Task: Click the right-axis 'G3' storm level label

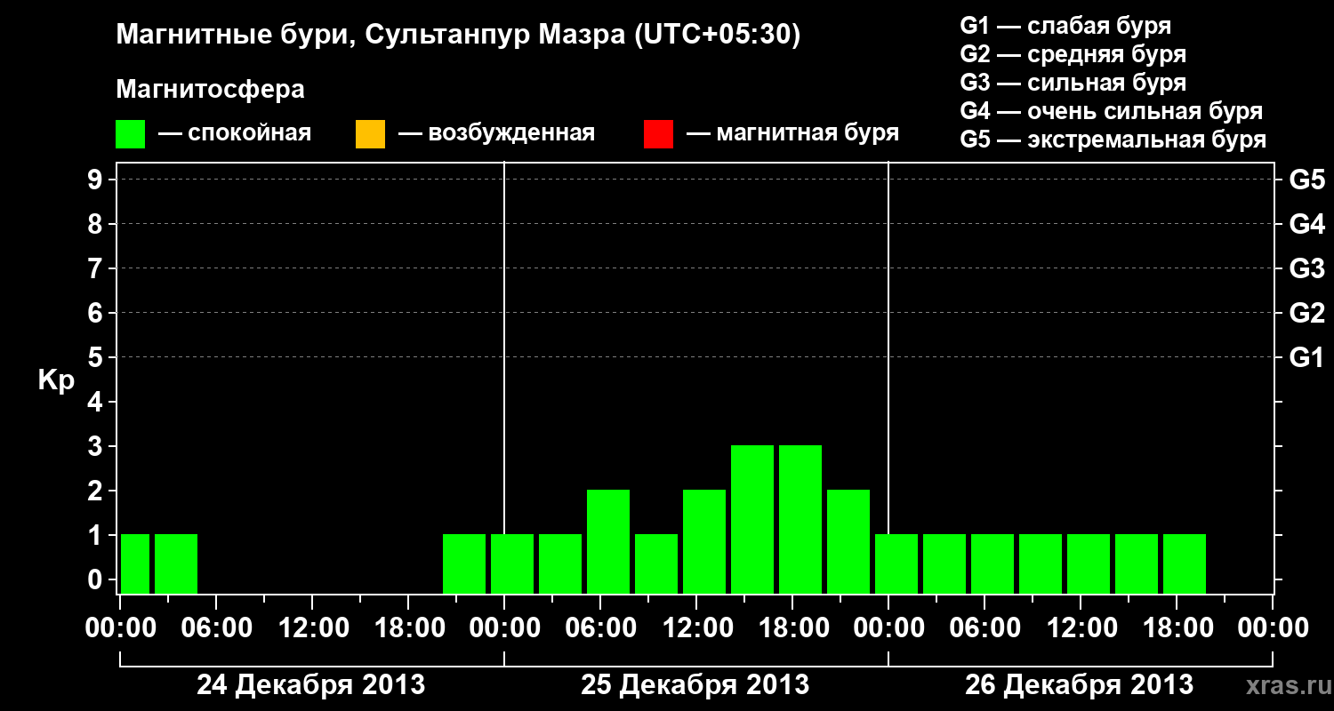Action: pyautogui.click(x=1306, y=268)
